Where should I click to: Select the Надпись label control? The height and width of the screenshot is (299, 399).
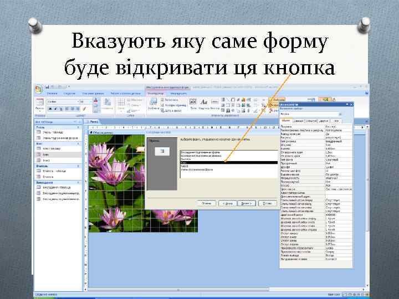[x=203, y=104]
